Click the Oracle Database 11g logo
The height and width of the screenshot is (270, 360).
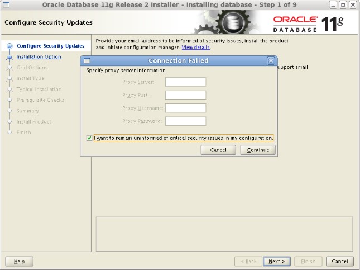(x=308, y=24)
